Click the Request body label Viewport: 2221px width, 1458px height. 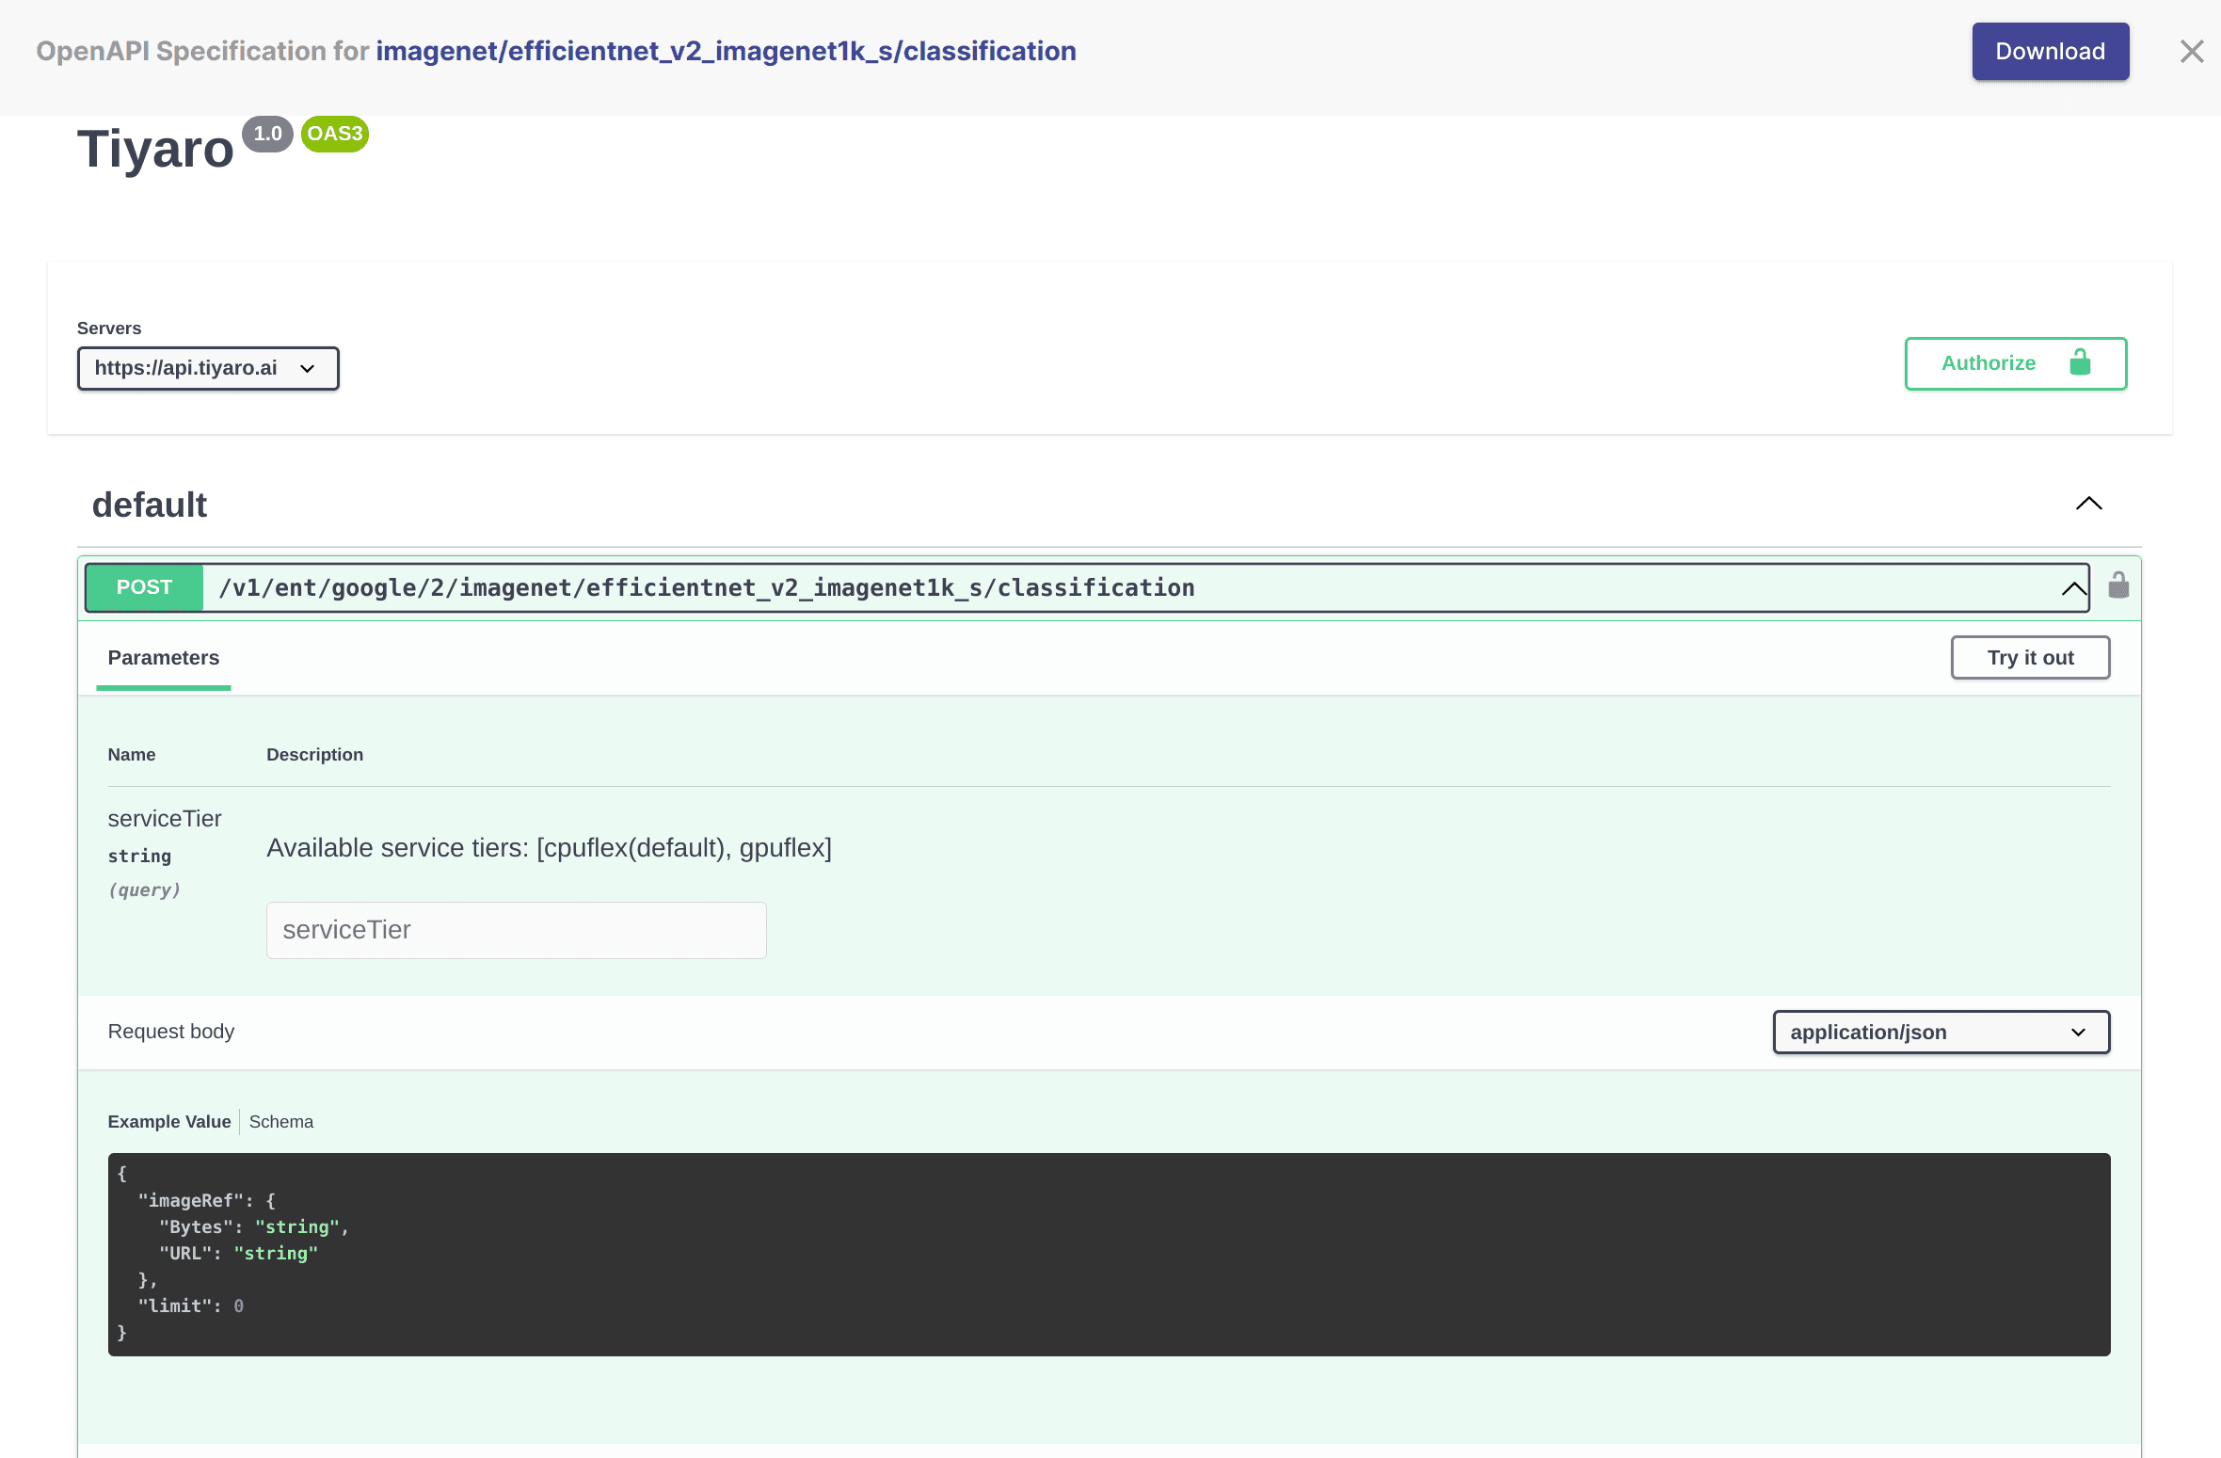[x=171, y=1032]
